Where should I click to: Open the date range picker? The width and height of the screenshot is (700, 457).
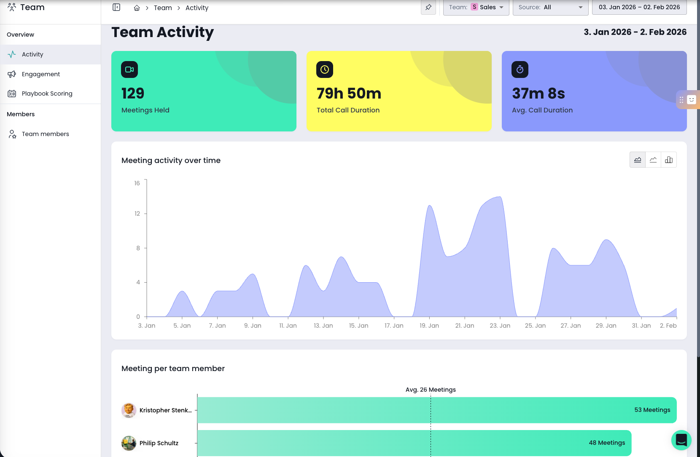click(x=639, y=8)
